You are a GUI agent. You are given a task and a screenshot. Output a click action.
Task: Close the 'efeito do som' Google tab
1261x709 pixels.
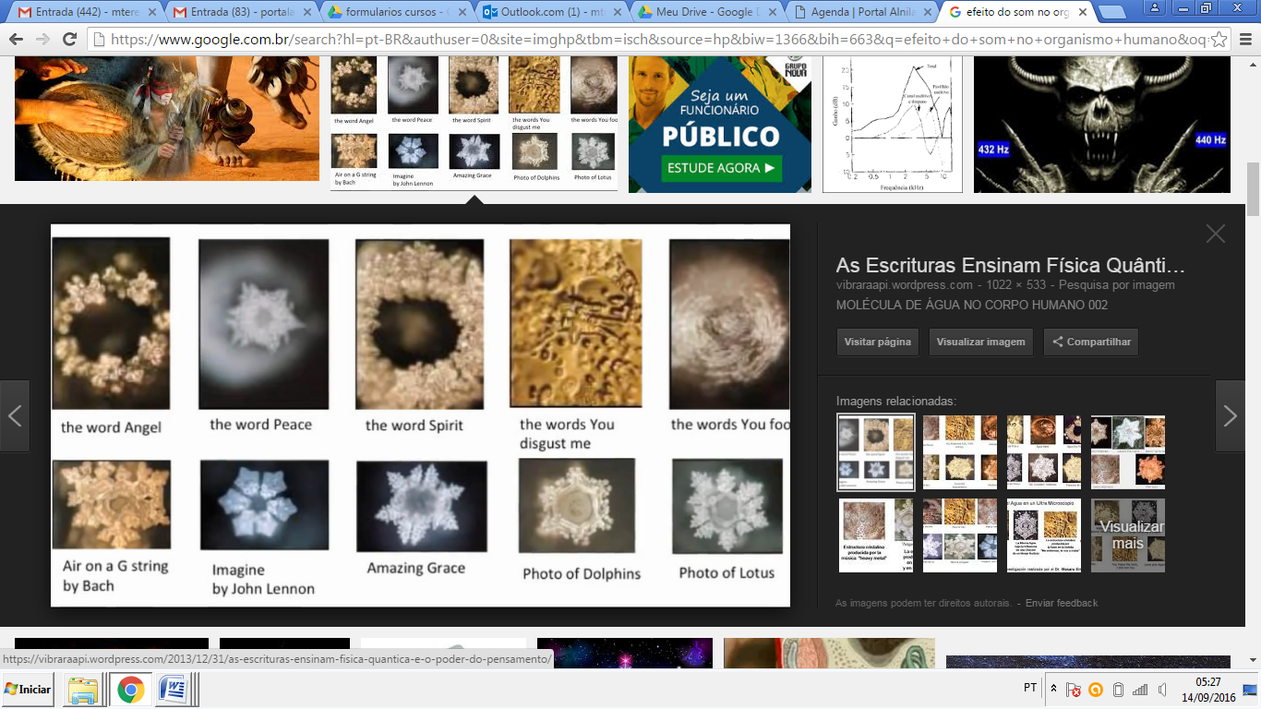[x=1082, y=13]
